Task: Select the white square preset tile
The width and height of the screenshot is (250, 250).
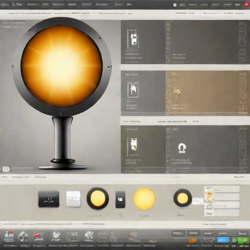Action: tap(73, 199)
